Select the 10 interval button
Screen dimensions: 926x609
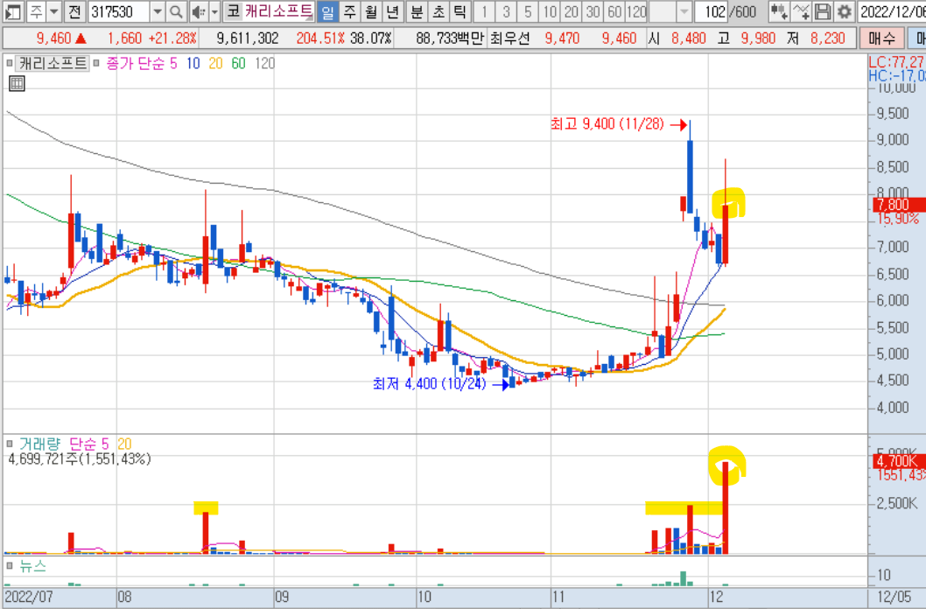pos(550,11)
